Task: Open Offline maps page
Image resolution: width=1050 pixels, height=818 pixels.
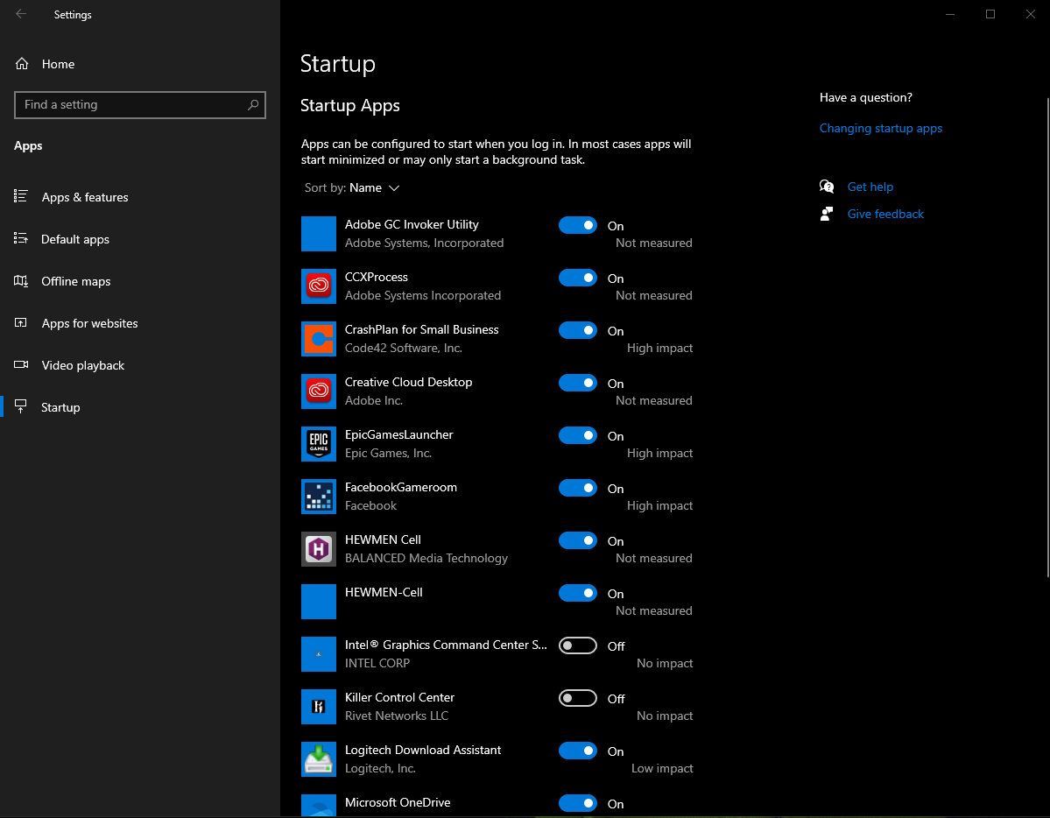Action: tap(141, 281)
